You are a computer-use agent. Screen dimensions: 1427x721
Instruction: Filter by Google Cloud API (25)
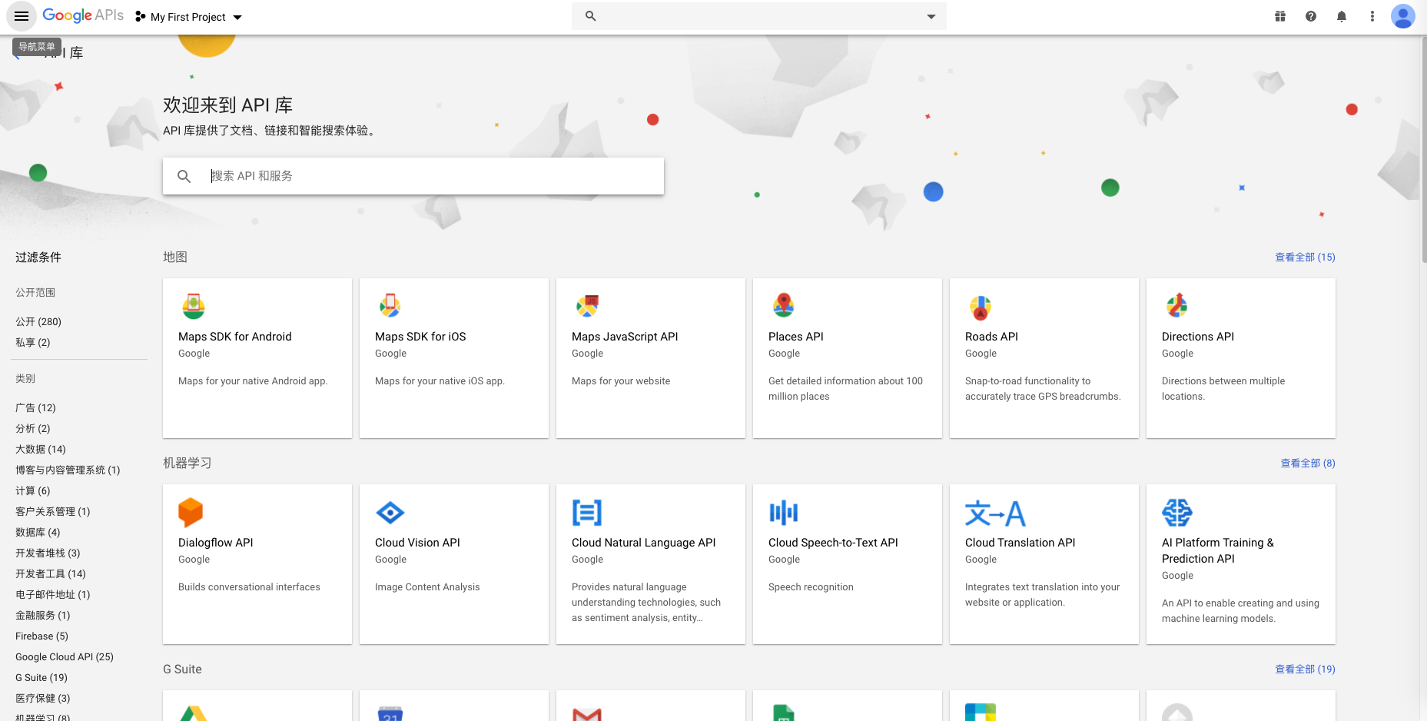[x=65, y=657]
